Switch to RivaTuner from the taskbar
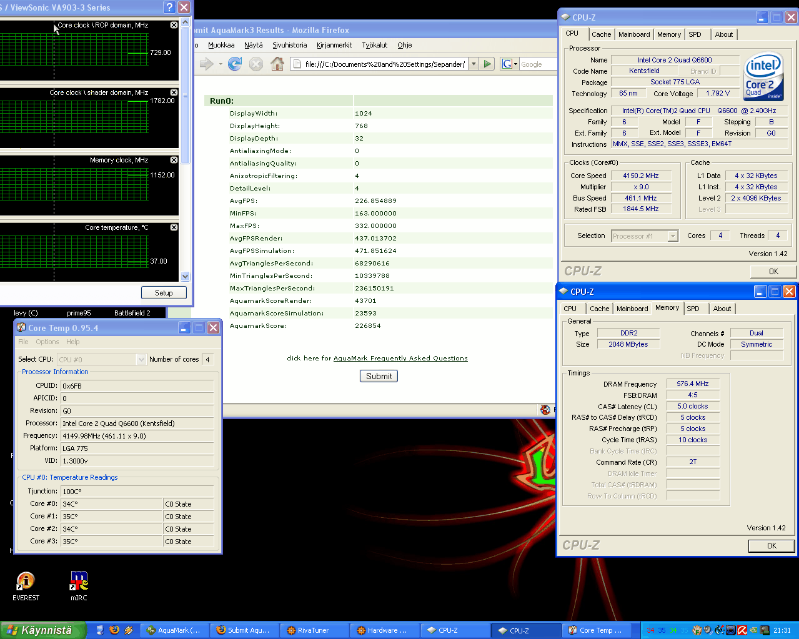The height and width of the screenshot is (639, 799). tap(314, 630)
